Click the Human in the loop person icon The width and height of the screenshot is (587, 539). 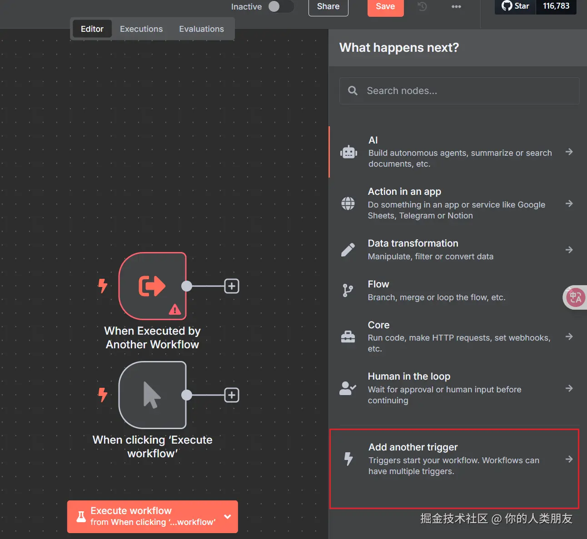click(x=348, y=388)
